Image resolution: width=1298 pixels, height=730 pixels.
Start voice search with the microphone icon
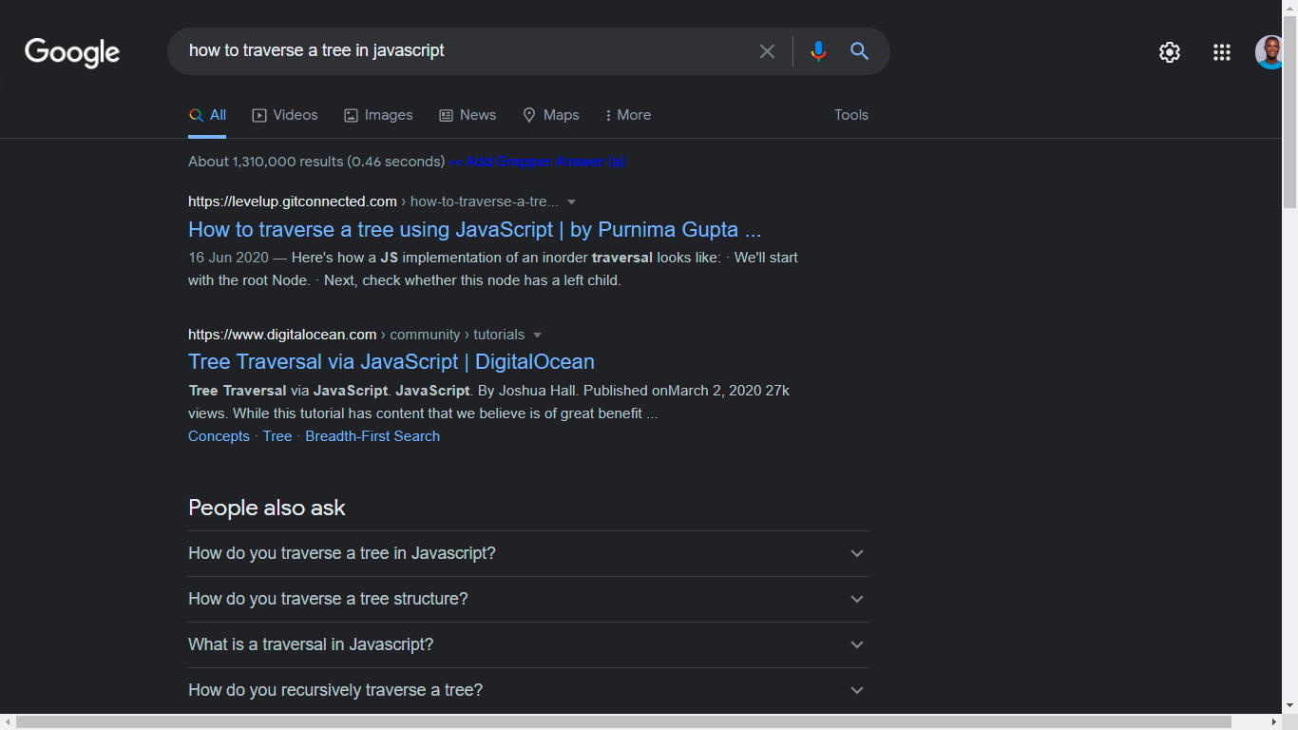tap(818, 51)
